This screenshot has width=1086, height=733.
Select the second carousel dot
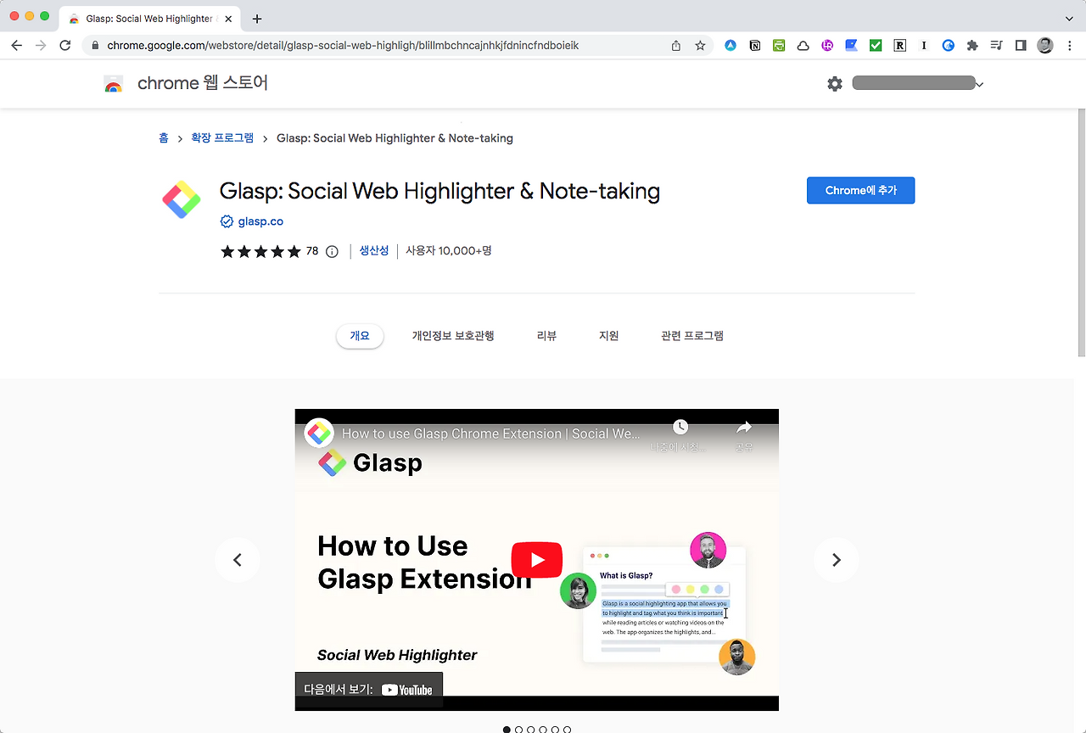tap(518, 730)
